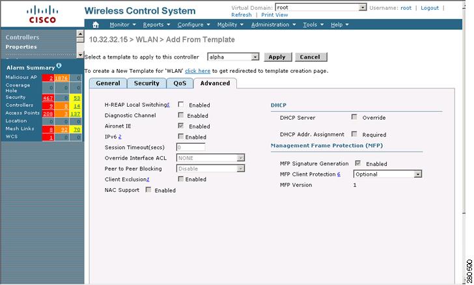This screenshot has height=285, width=474.
Task: Click Controllers minor alarm count 14
Action: pyautogui.click(x=76, y=106)
